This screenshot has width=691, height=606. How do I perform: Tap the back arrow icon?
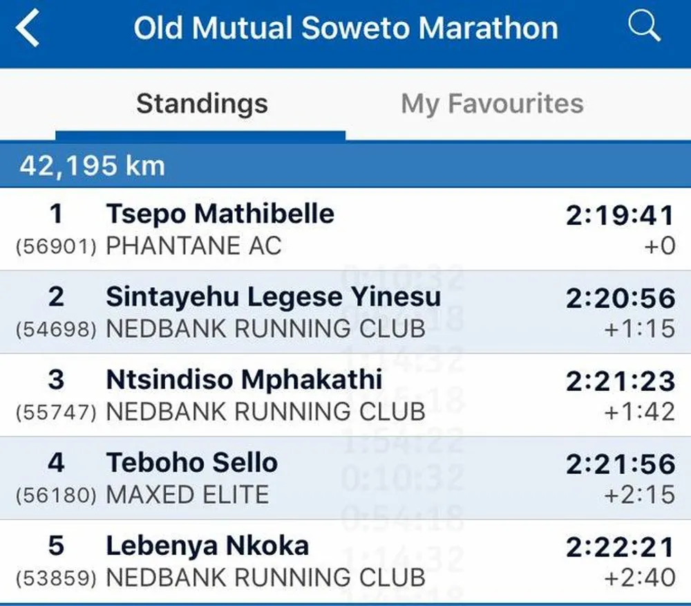click(28, 28)
